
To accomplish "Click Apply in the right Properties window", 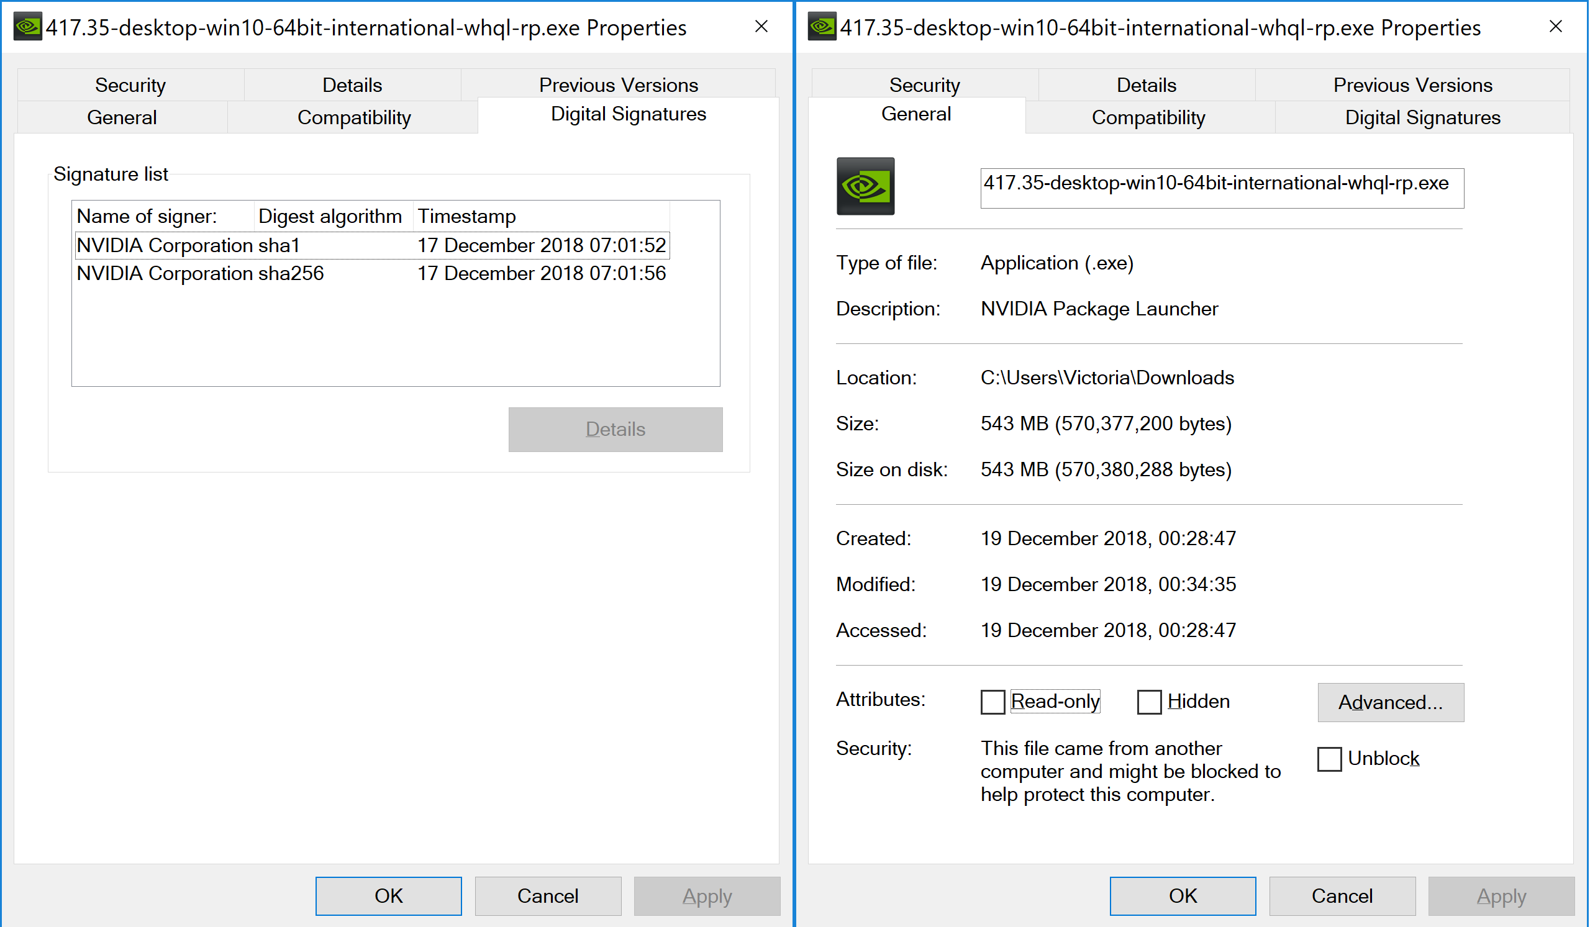I will coord(1502,896).
